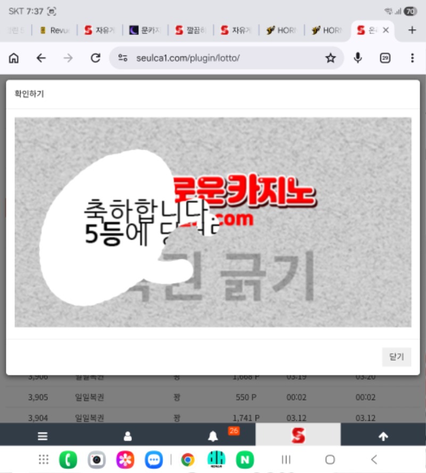Viewport: 426px width, 473px height.
Task: Open Chrome's three-dot overflow menu
Action: click(x=412, y=58)
